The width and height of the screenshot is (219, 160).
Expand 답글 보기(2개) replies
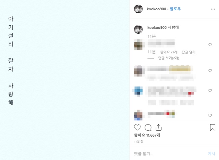pyautogui.click(x=169, y=58)
